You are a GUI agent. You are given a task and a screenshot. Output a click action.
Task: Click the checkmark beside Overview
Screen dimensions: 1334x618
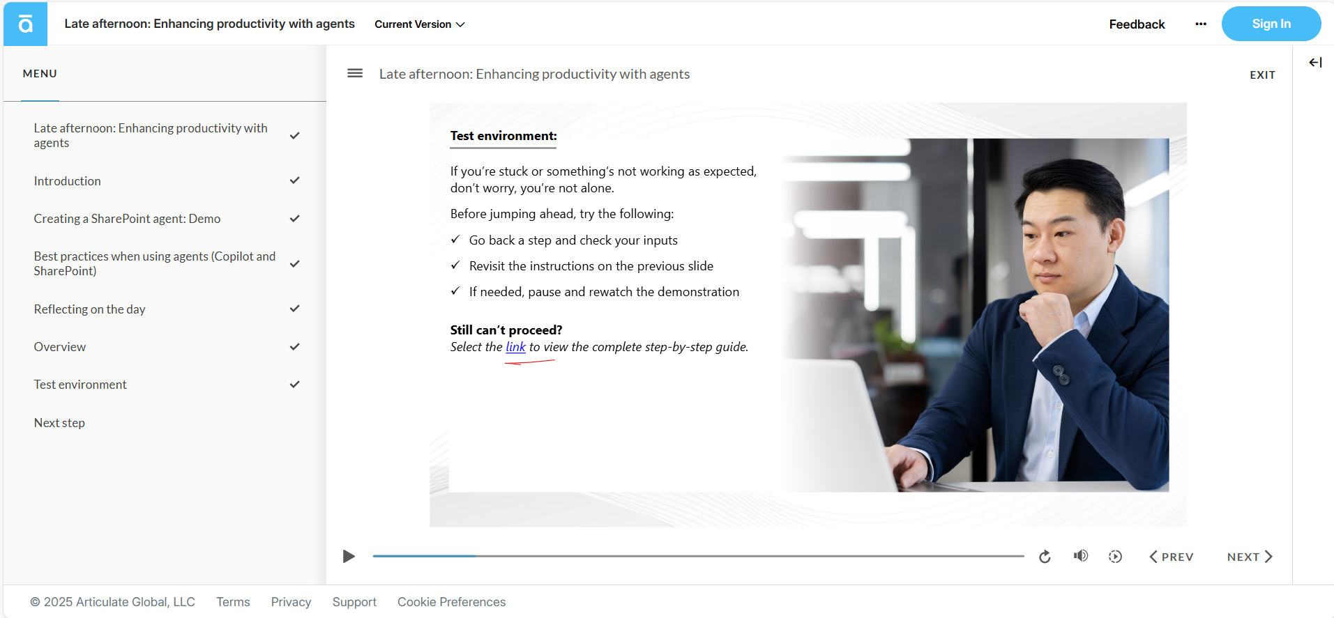click(294, 346)
